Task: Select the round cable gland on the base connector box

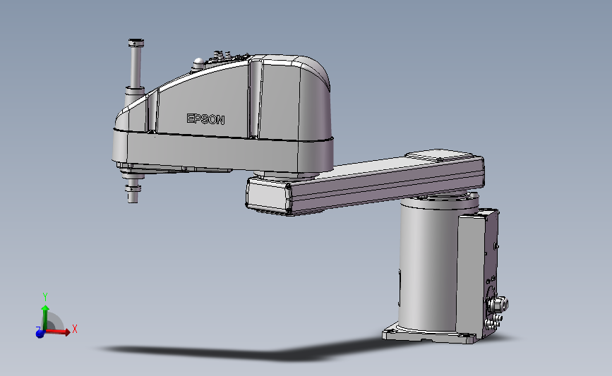Action: point(498,304)
